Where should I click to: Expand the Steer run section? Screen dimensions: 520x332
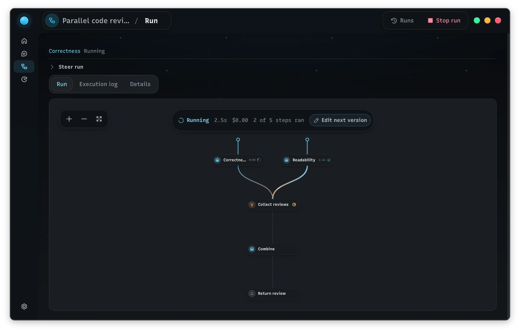coord(67,67)
